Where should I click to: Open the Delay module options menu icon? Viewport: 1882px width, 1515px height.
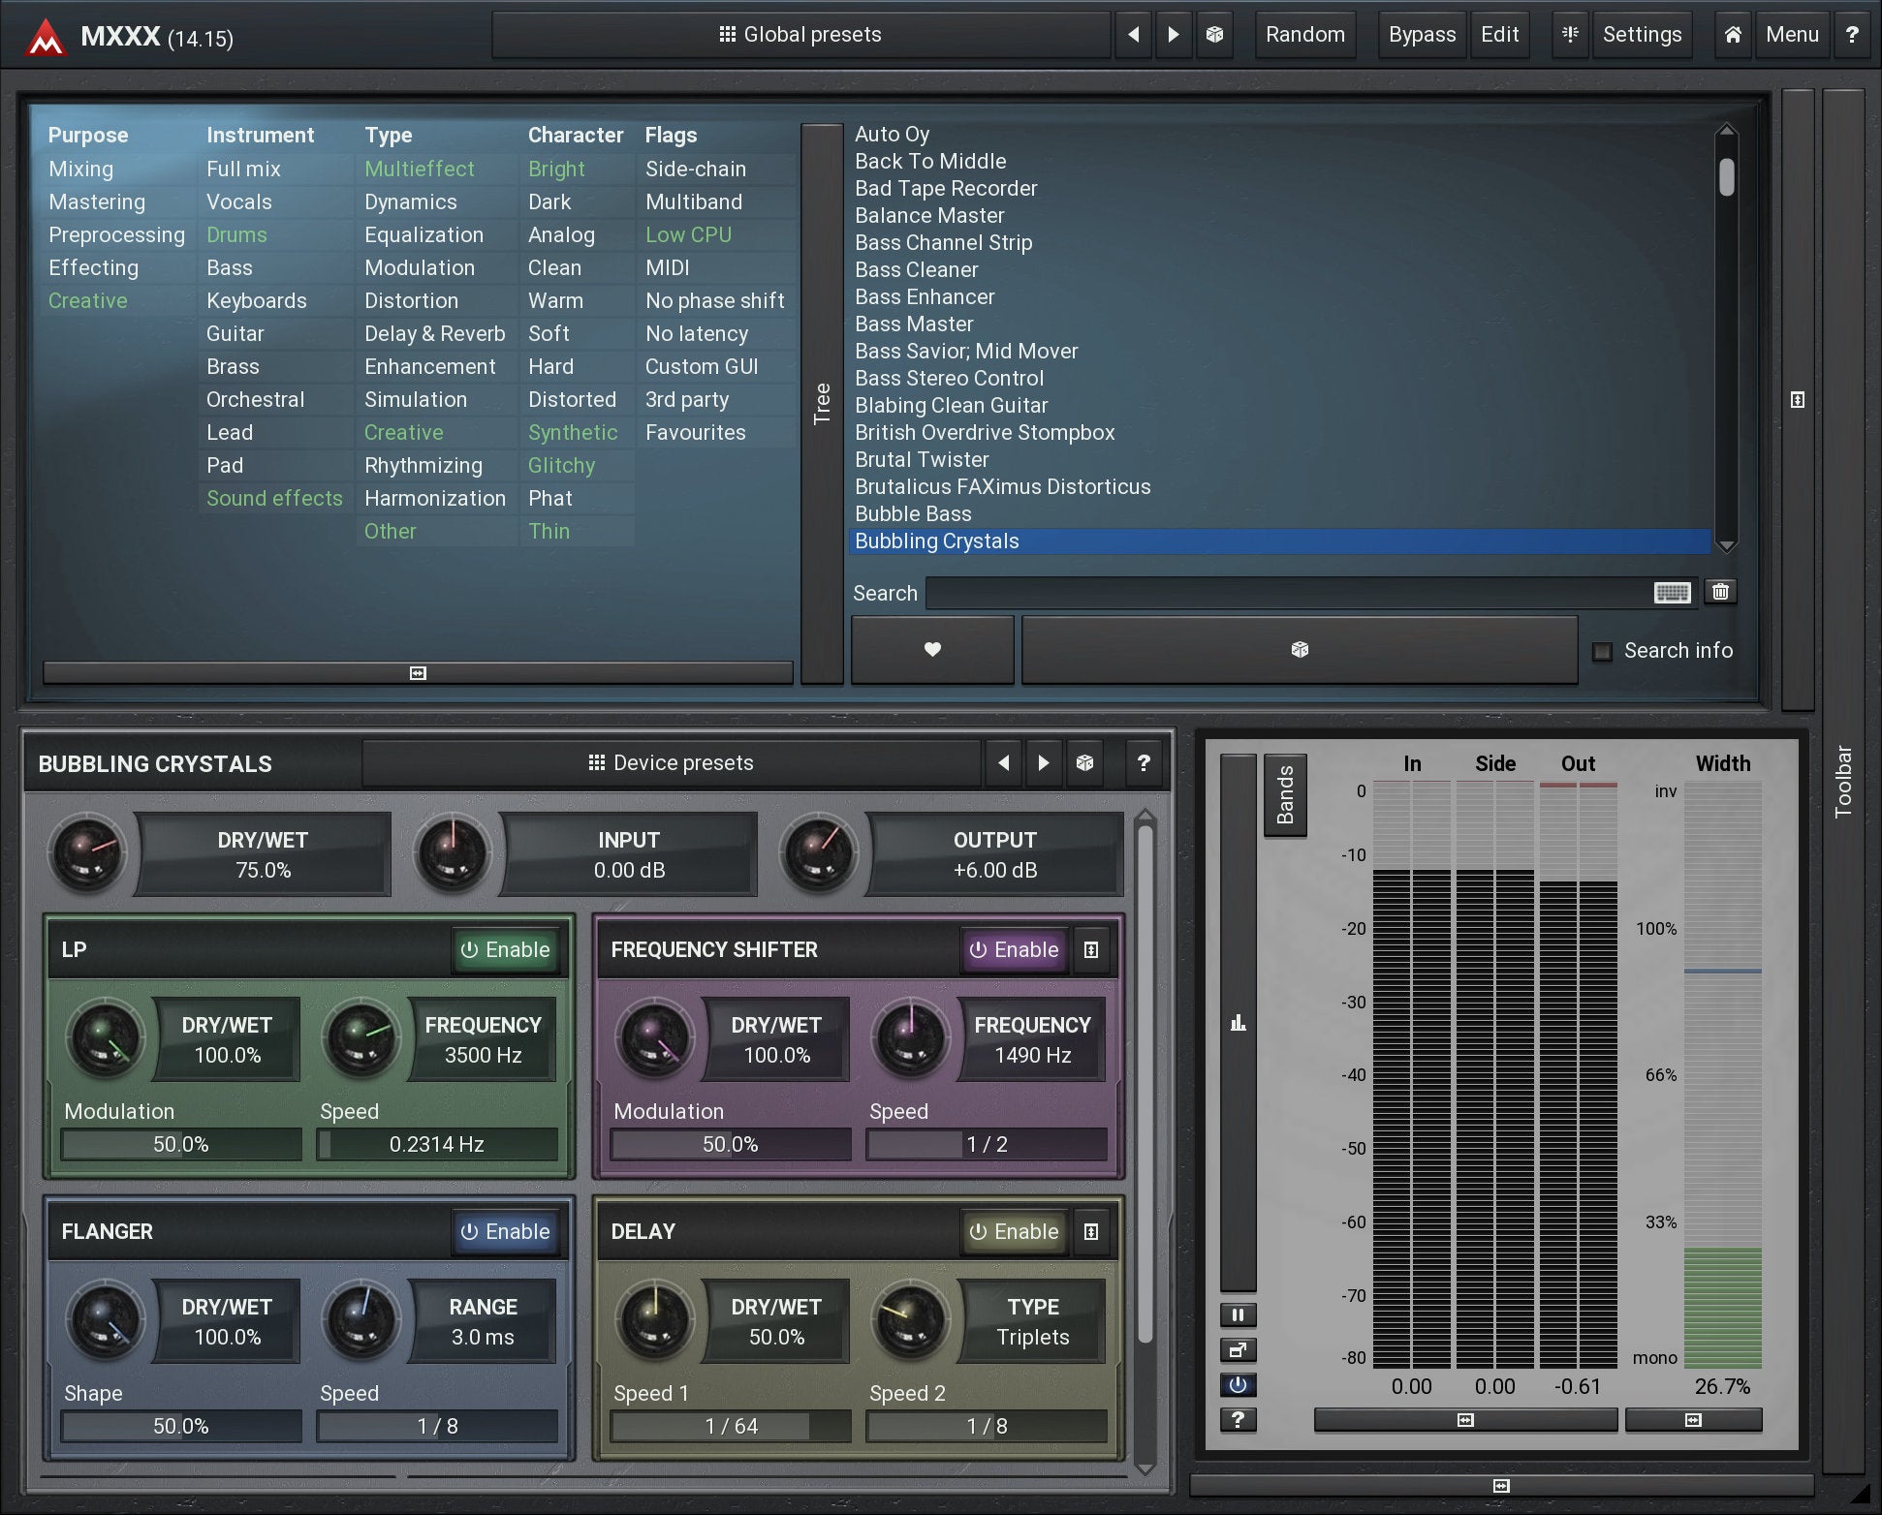point(1091,1231)
